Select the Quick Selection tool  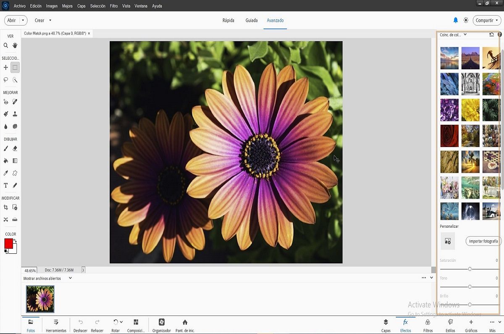point(15,79)
